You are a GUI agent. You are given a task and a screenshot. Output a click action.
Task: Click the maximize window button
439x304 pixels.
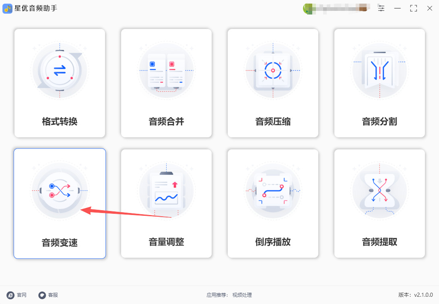tap(414, 8)
